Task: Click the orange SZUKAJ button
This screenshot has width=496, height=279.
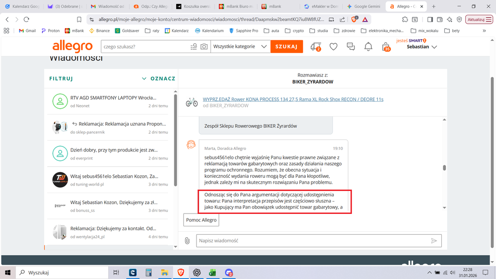Action: click(x=286, y=47)
